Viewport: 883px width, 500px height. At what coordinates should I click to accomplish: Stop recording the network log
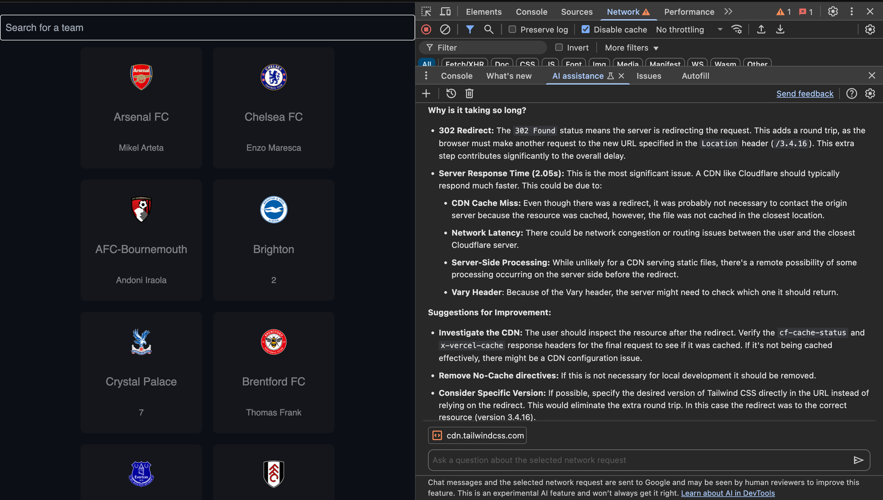[426, 29]
